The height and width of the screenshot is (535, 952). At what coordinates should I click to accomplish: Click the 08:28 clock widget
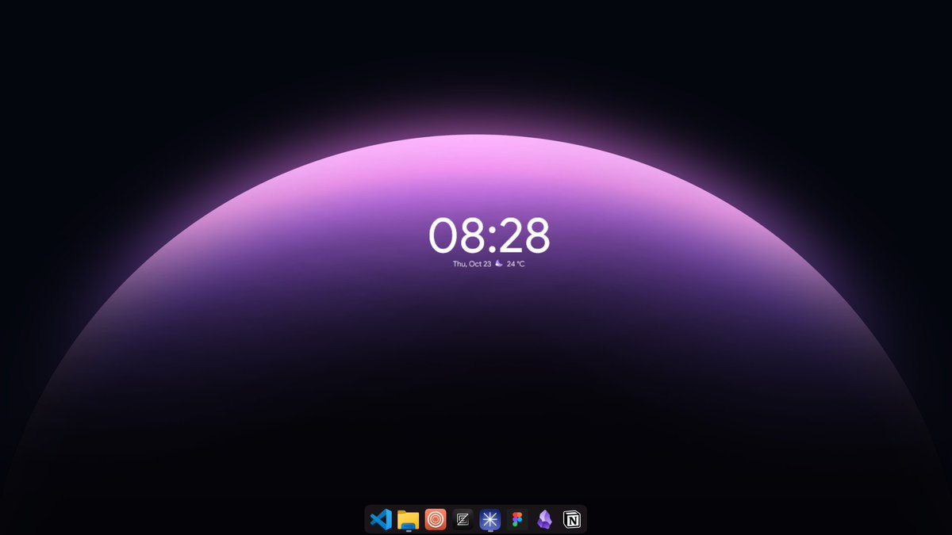[x=489, y=235]
